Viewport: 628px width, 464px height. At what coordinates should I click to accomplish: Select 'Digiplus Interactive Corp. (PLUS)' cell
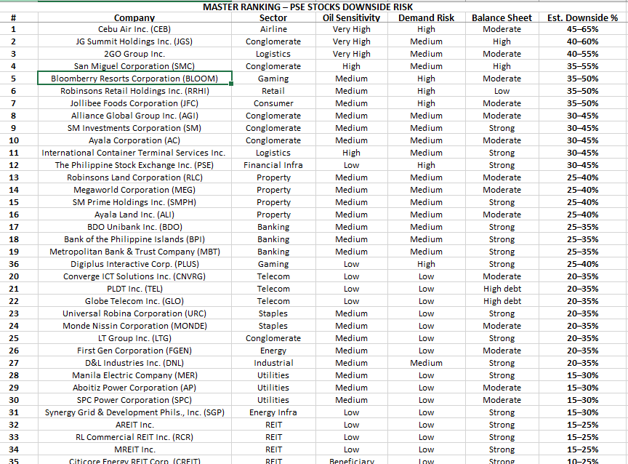click(134, 264)
